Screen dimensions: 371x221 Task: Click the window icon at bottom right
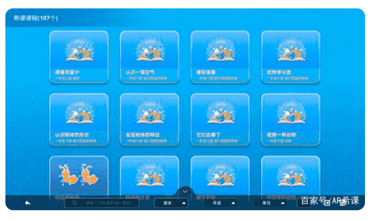point(327,203)
